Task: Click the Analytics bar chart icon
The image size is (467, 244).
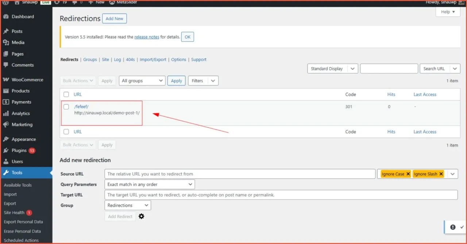Action: (x=6, y=114)
